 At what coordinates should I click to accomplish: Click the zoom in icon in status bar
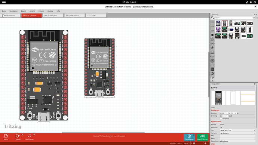(205, 144)
